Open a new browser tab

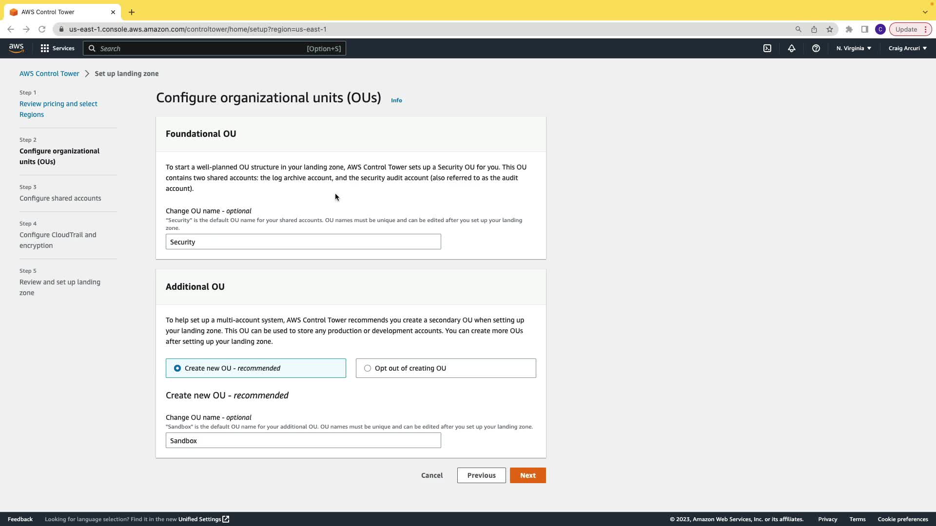(132, 12)
